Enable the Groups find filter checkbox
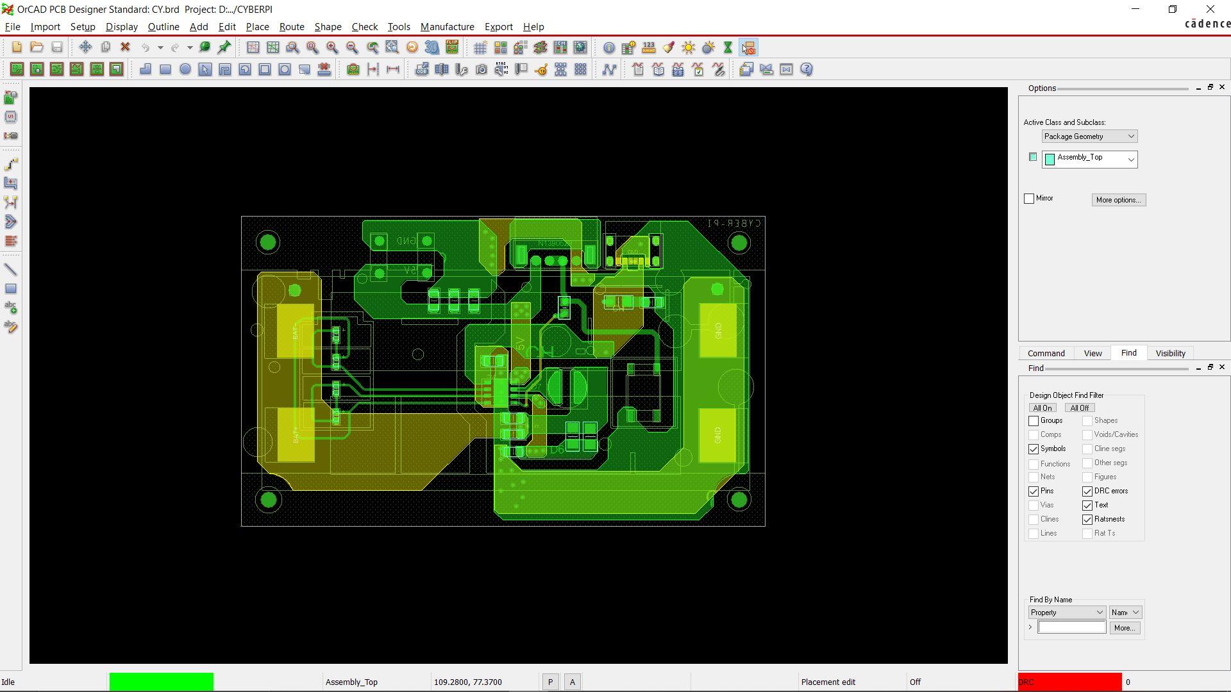The image size is (1231, 692). [1034, 421]
